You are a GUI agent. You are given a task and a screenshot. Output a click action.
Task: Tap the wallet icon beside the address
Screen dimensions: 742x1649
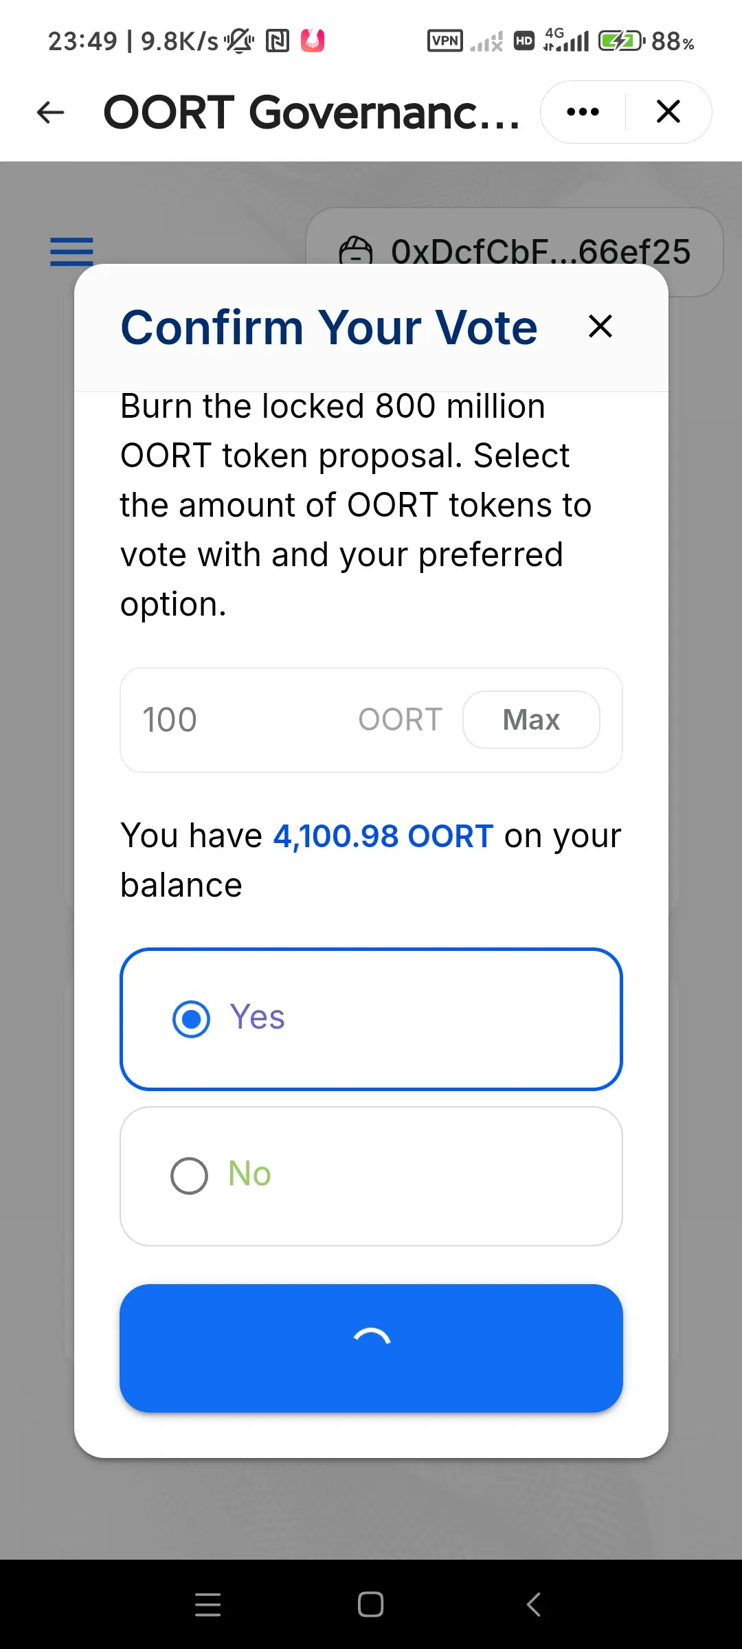(x=355, y=251)
